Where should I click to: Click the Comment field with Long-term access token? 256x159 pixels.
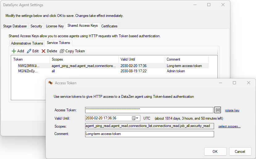click(x=150, y=134)
